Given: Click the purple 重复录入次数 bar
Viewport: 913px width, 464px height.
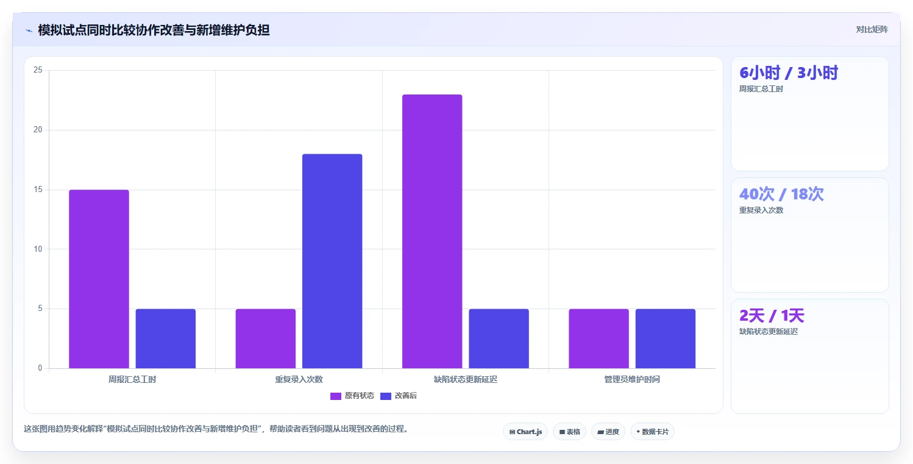Looking at the screenshot, I should (266, 338).
